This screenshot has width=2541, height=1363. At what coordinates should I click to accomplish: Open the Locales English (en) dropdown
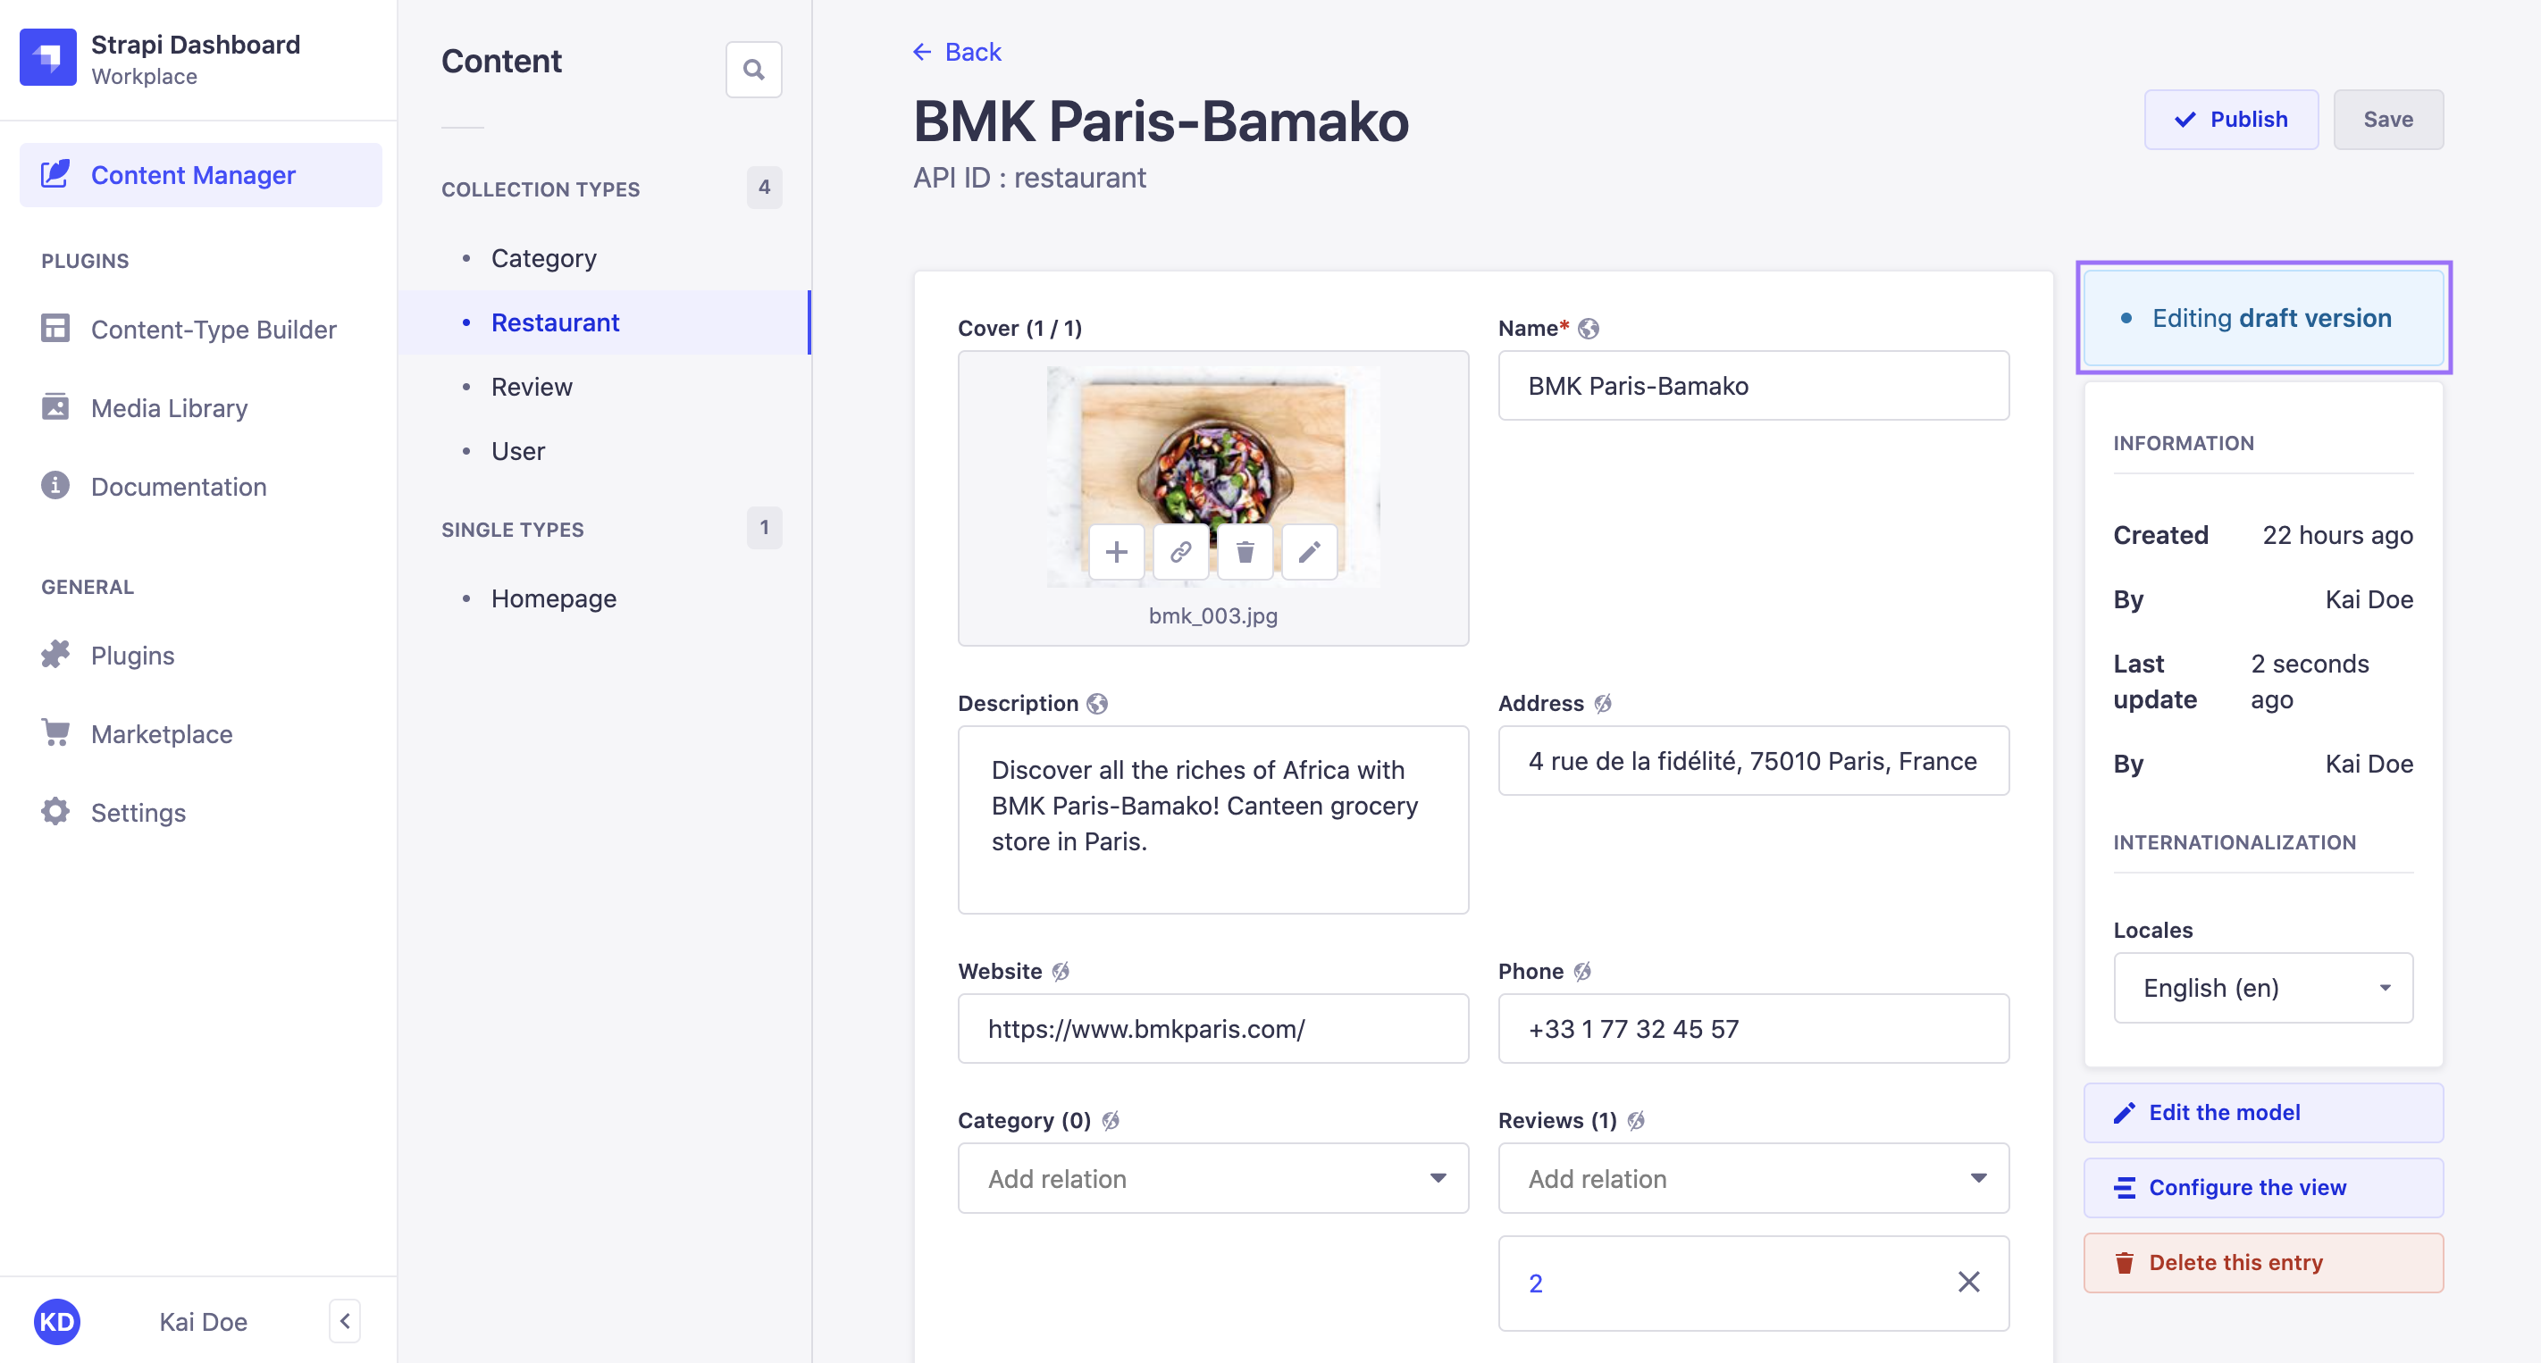point(2262,987)
